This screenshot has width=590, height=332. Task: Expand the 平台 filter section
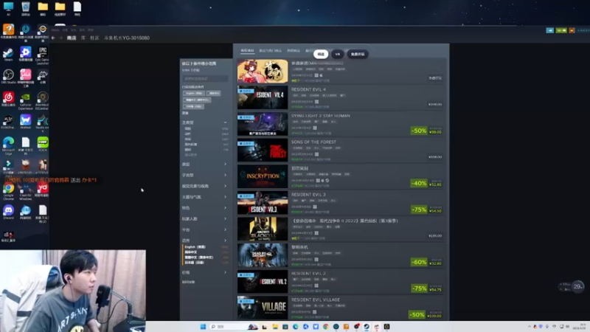coord(205,230)
